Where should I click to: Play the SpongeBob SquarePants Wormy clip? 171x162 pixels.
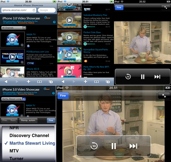click(69, 54)
